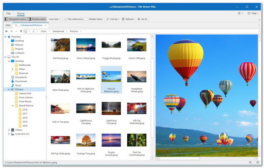Click the zoom out magnifier in status bar
This screenshot has height=168, width=264.
click(x=250, y=162)
